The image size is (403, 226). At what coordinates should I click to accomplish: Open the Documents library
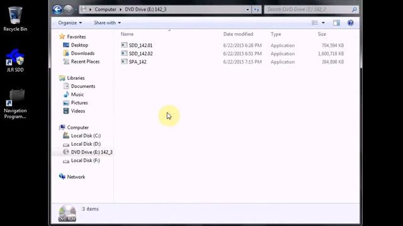[83, 87]
